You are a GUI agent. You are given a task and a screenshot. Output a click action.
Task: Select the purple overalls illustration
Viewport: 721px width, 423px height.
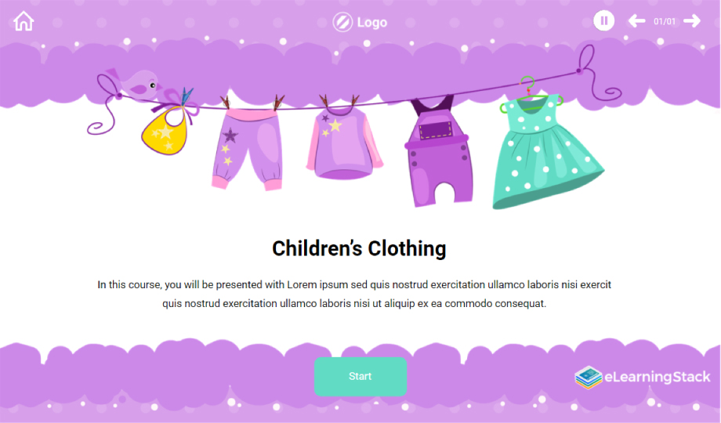[x=439, y=152]
